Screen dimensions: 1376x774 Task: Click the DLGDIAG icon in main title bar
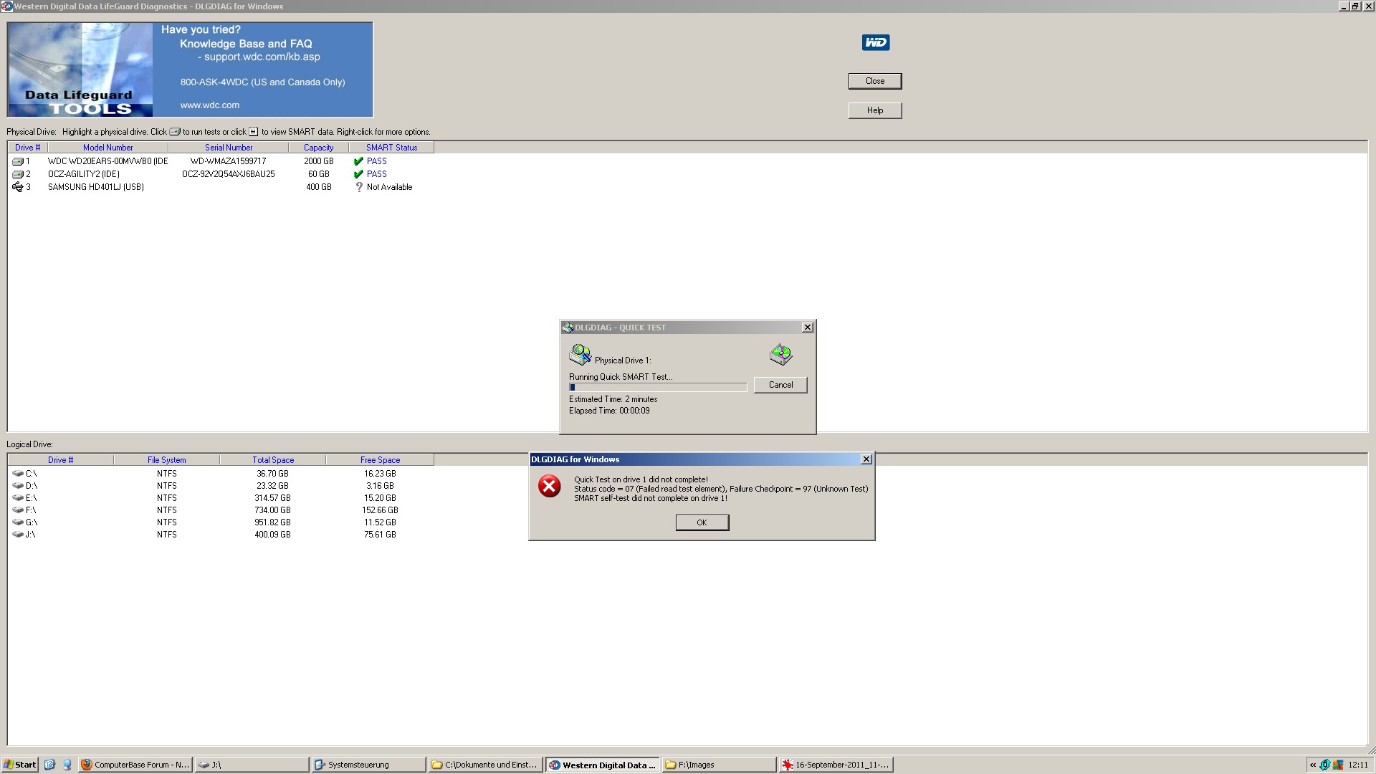point(6,6)
